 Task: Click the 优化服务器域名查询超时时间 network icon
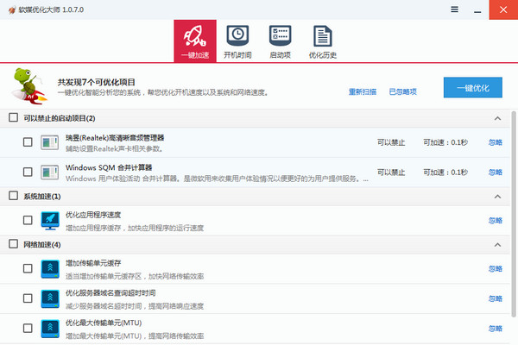(50, 298)
